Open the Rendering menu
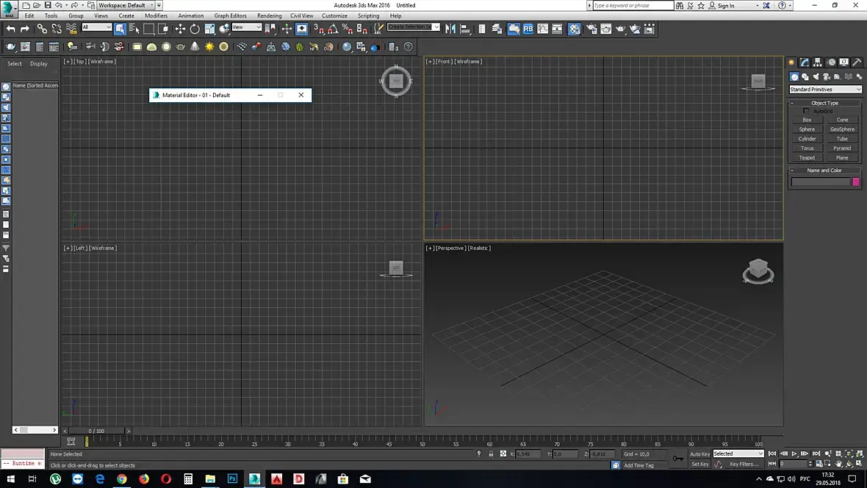This screenshot has width=867, height=488. [x=269, y=15]
